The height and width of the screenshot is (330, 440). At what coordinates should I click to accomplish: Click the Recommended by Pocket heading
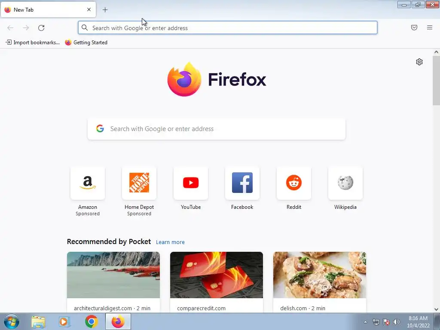point(109,241)
